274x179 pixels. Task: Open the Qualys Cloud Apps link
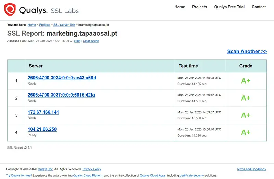pyautogui.click(x=153, y=175)
